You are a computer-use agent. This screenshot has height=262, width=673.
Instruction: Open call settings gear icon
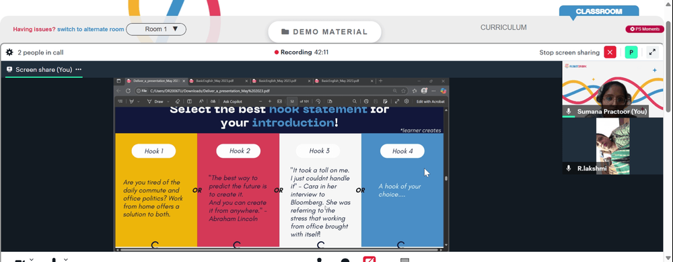(9, 52)
